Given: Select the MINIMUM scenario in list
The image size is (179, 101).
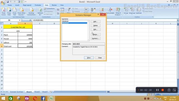Looking at the screenshot, I should (x=75, y=21).
